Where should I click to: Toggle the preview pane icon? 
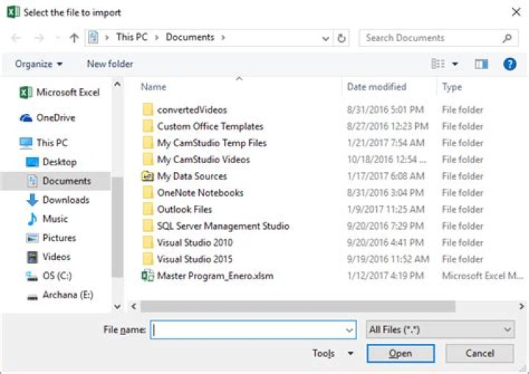pyautogui.click(x=481, y=64)
